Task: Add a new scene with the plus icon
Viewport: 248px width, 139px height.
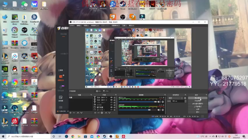Action: pyautogui.click(x=71, y=113)
